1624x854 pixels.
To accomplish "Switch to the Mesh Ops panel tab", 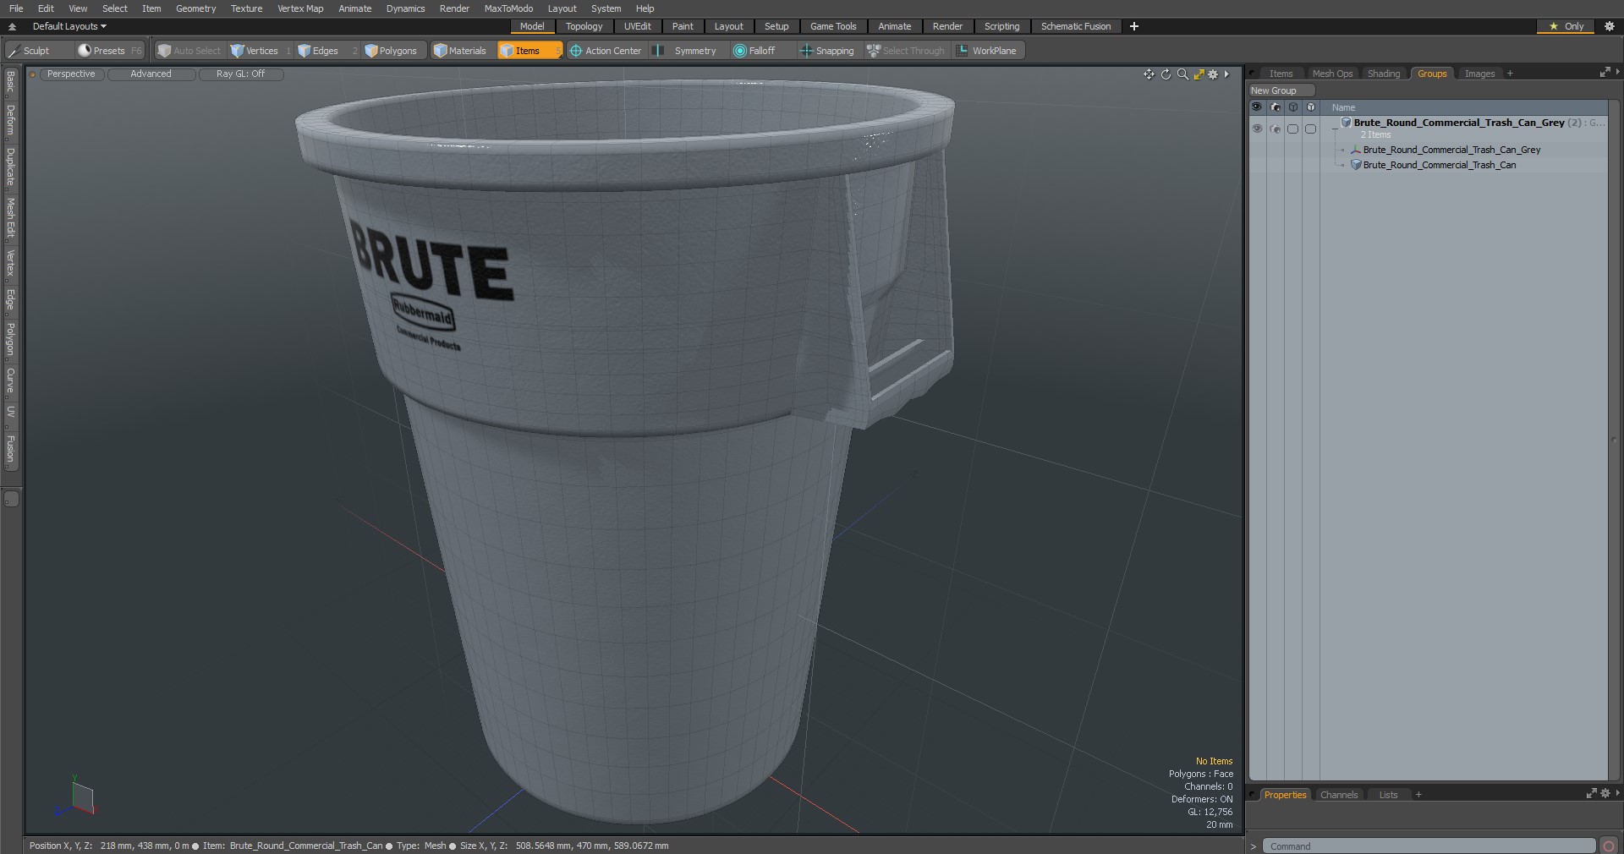I will coord(1332,74).
